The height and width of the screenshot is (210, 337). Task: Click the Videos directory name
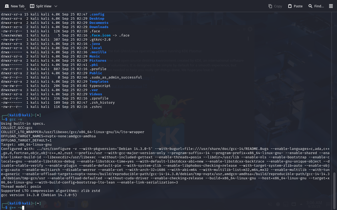(96, 94)
